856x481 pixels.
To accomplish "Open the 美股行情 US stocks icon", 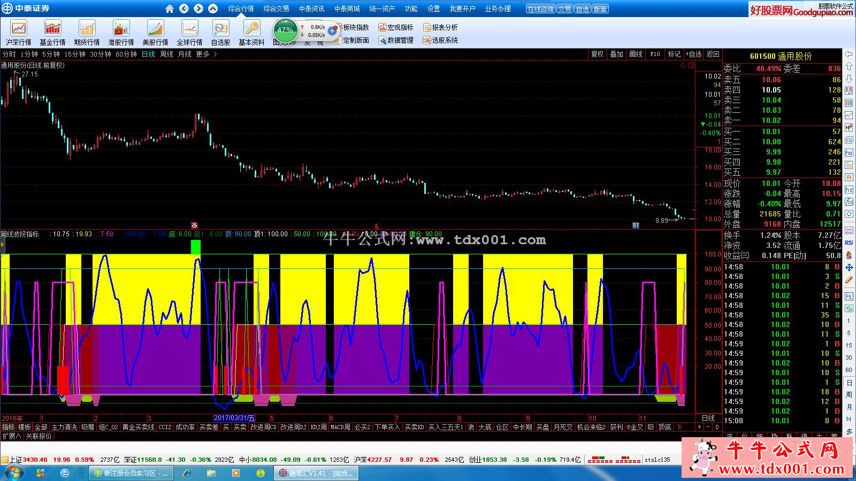I will (155, 33).
